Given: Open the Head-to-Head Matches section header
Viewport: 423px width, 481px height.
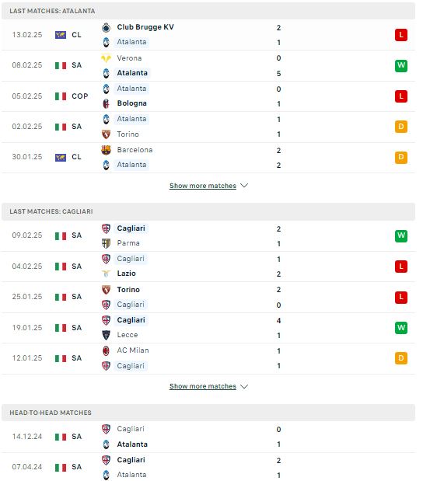Looking at the screenshot, I should [x=208, y=413].
